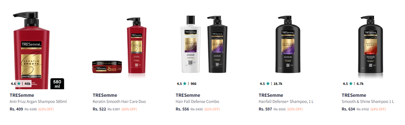Open the Anti Frizz Argan Shampoo product image
The height and width of the screenshot is (125, 405).
37,49
